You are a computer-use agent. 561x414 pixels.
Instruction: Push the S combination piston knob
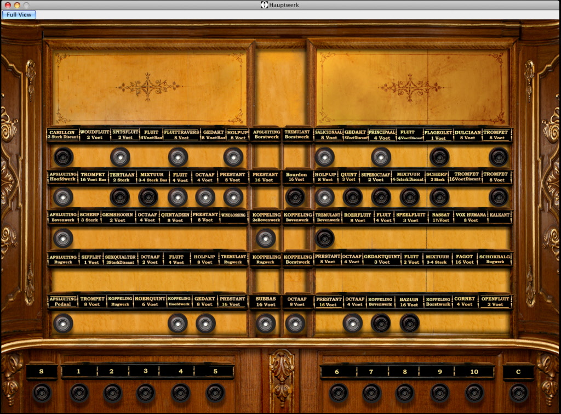[x=42, y=393]
